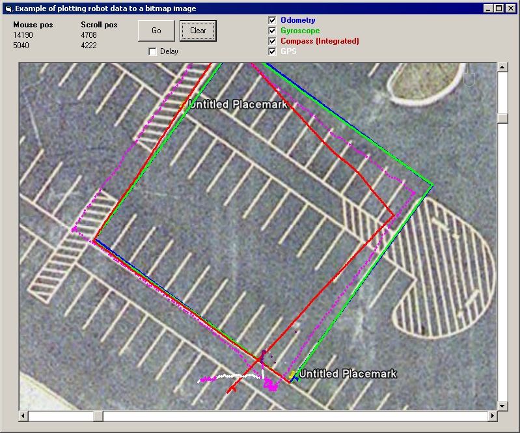Toggle the Gyroscope trace checkbox

273,31
